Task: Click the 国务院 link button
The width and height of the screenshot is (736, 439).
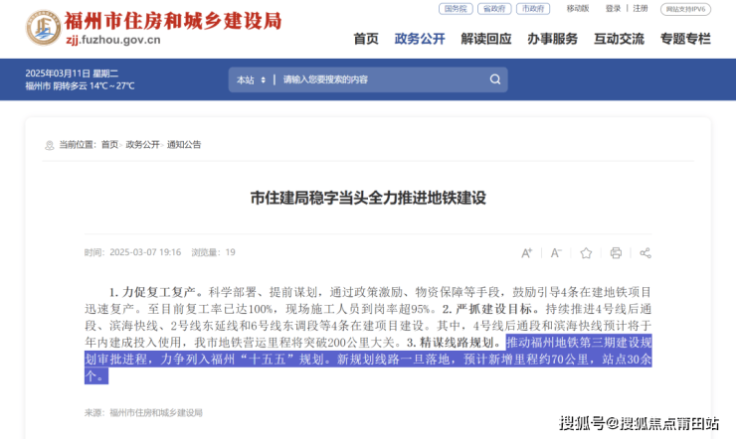Action: (455, 8)
